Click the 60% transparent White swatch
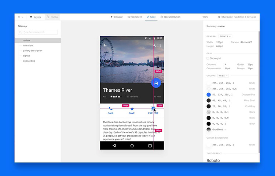The height and width of the screenshot is (176, 275). pos(209,89)
